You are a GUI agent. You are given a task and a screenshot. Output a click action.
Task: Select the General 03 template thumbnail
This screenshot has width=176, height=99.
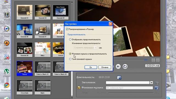pos(24,12)
